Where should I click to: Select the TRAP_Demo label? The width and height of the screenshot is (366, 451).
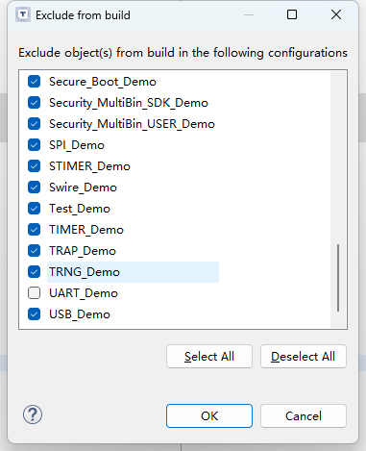pos(83,251)
